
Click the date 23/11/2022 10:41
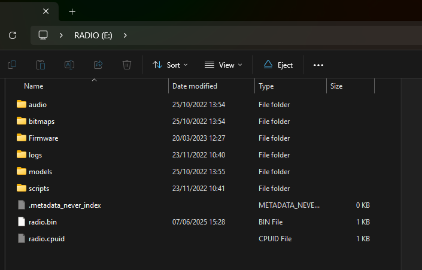(x=199, y=189)
